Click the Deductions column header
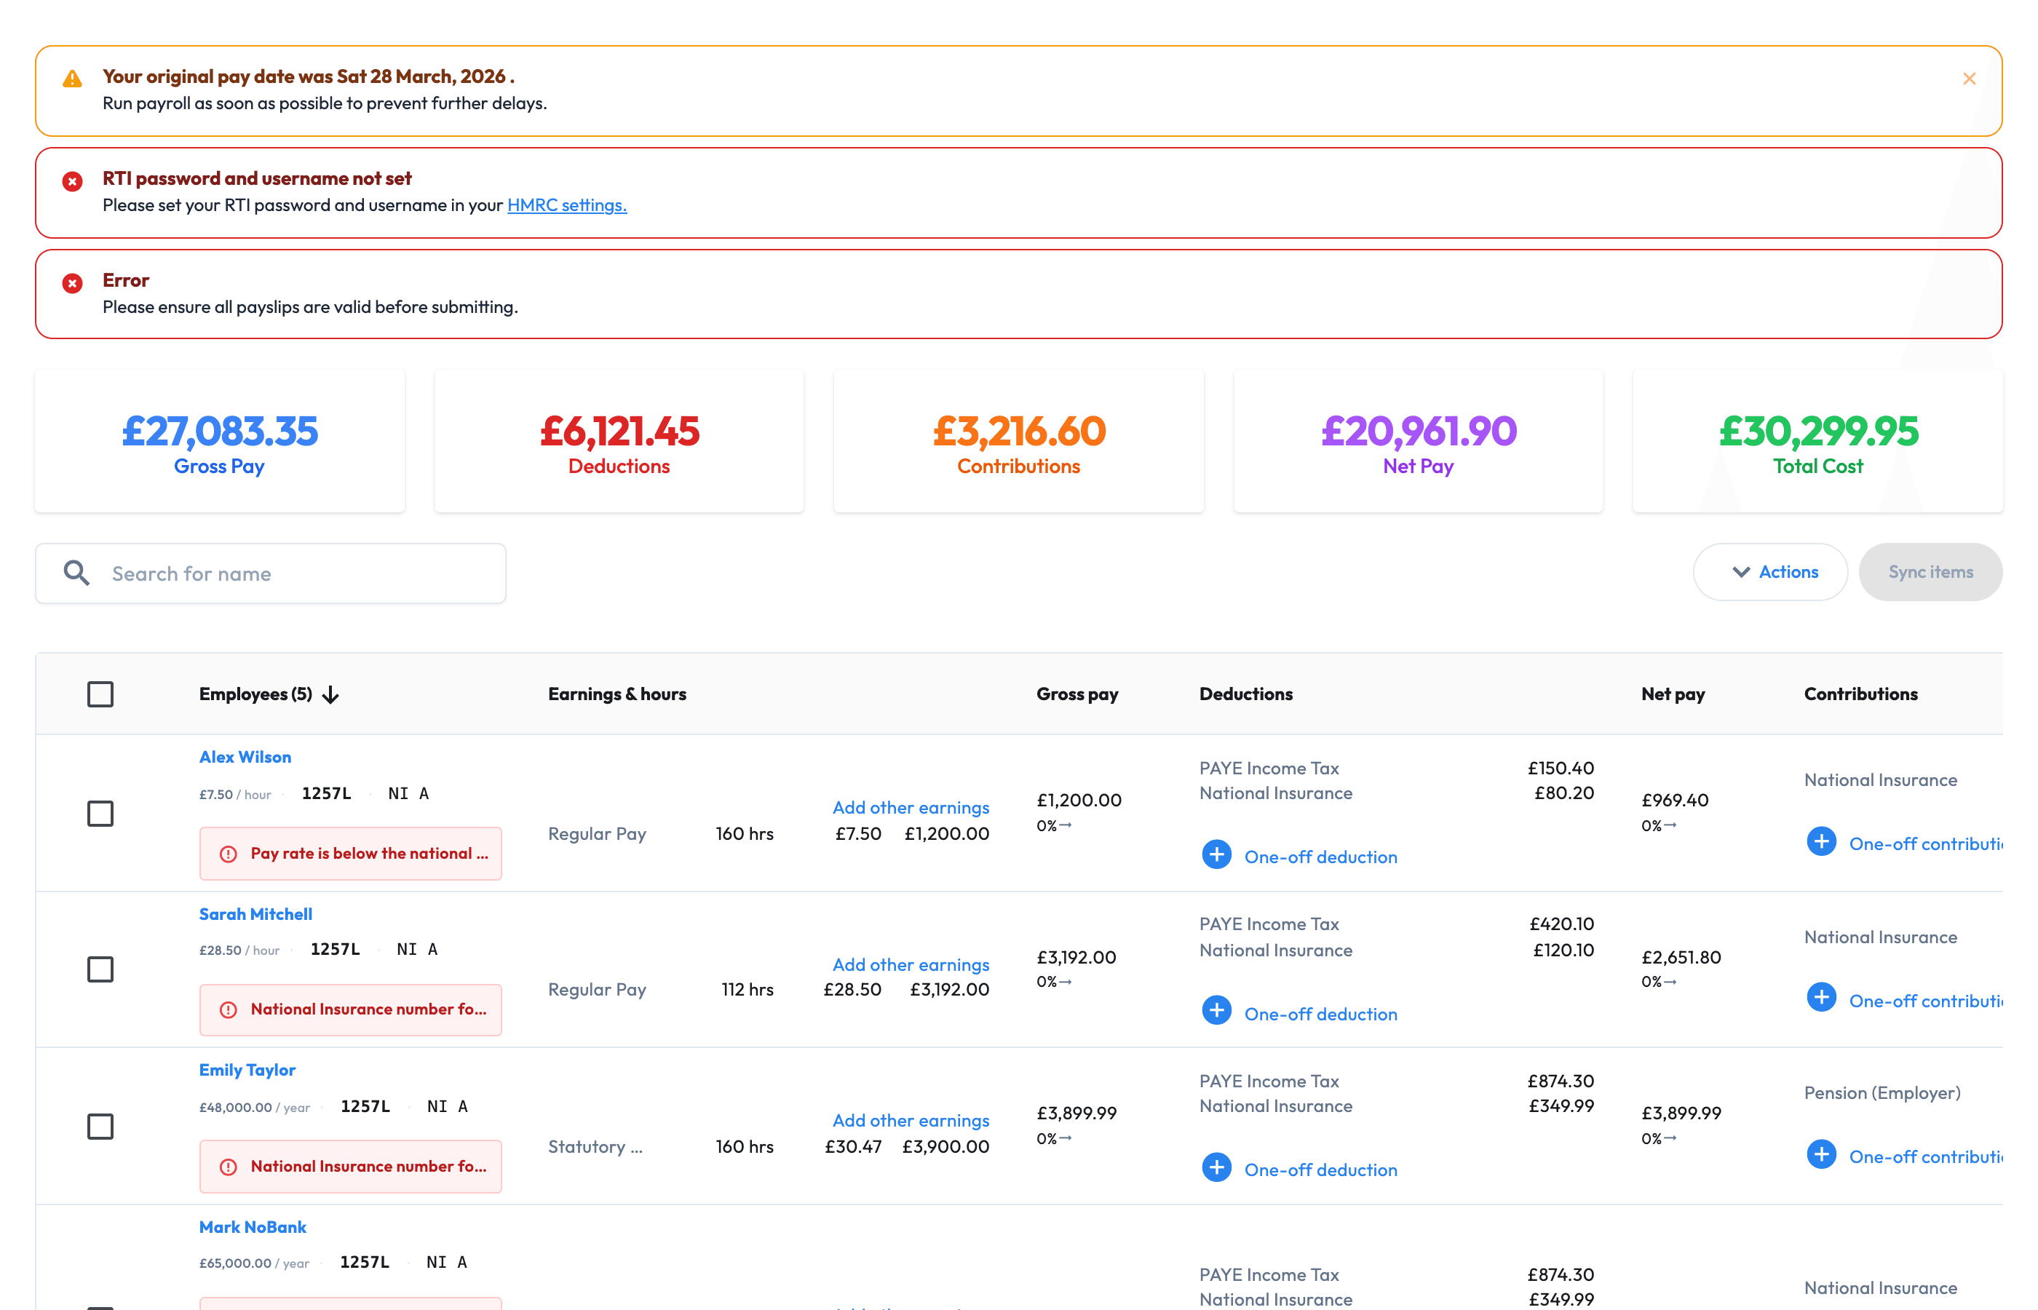This screenshot has width=2038, height=1310. (1245, 694)
